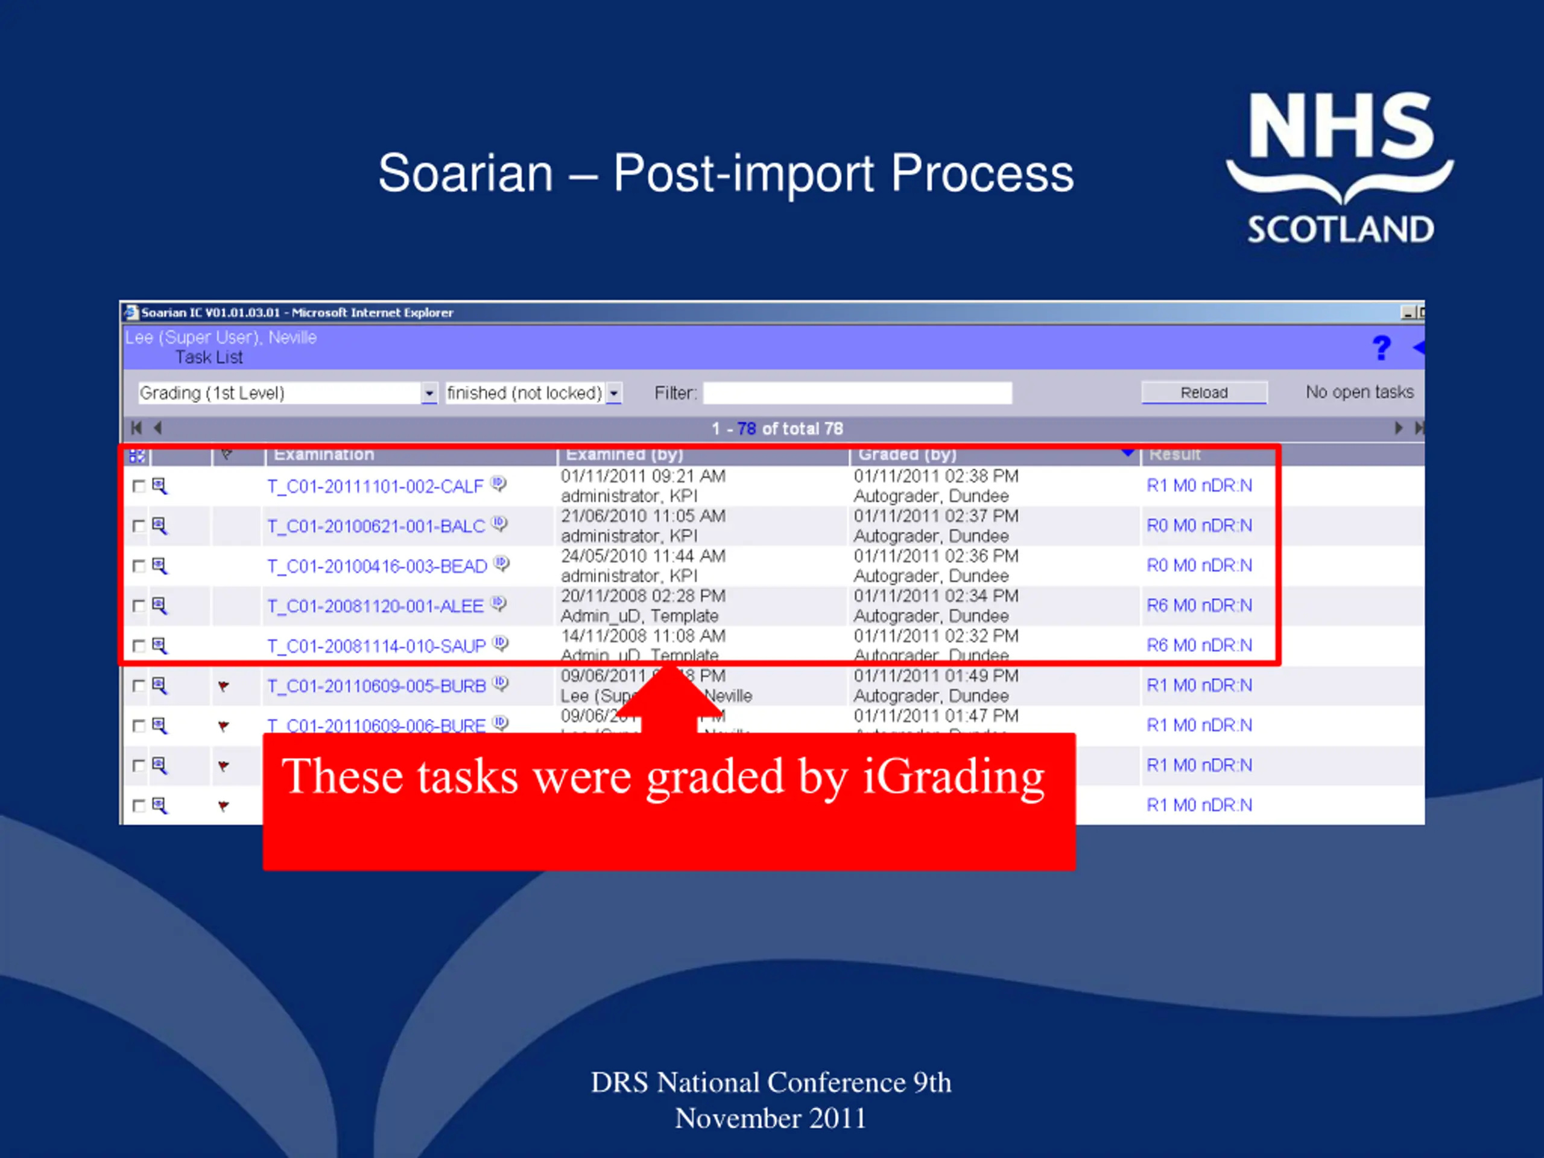Click the page 78 link in pager
Screen dimensions: 1544x1158
pos(746,429)
